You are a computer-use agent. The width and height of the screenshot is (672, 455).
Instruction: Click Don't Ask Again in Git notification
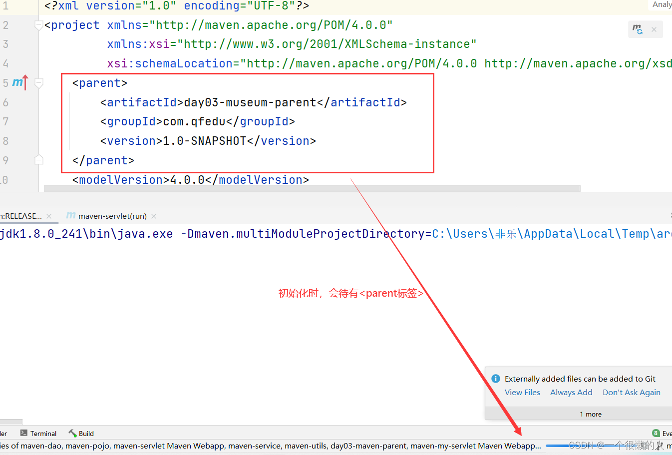click(x=631, y=392)
